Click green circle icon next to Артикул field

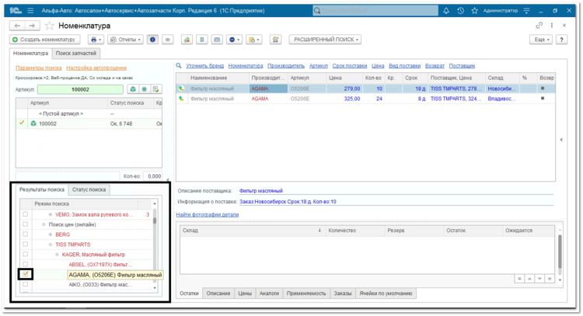145,89
